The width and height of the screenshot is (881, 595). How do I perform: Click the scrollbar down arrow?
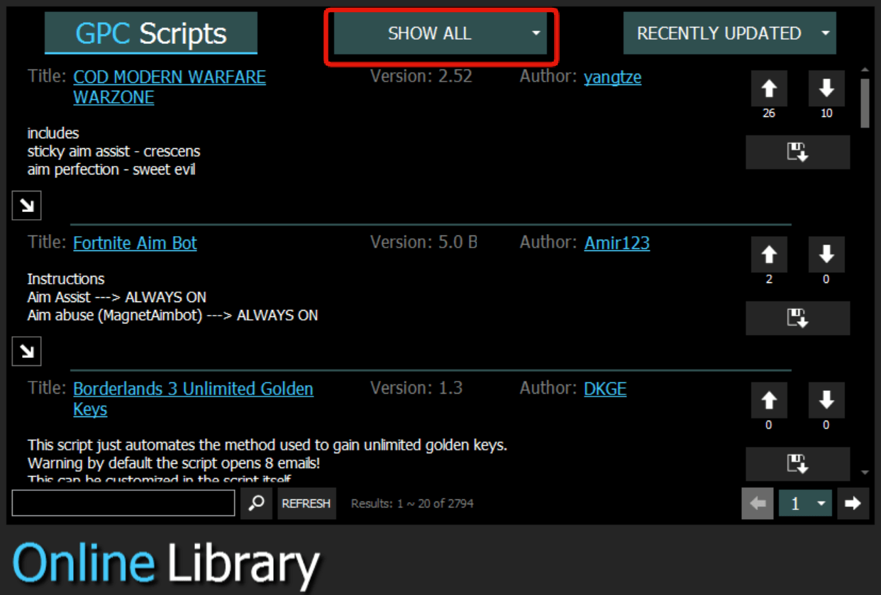coord(865,472)
